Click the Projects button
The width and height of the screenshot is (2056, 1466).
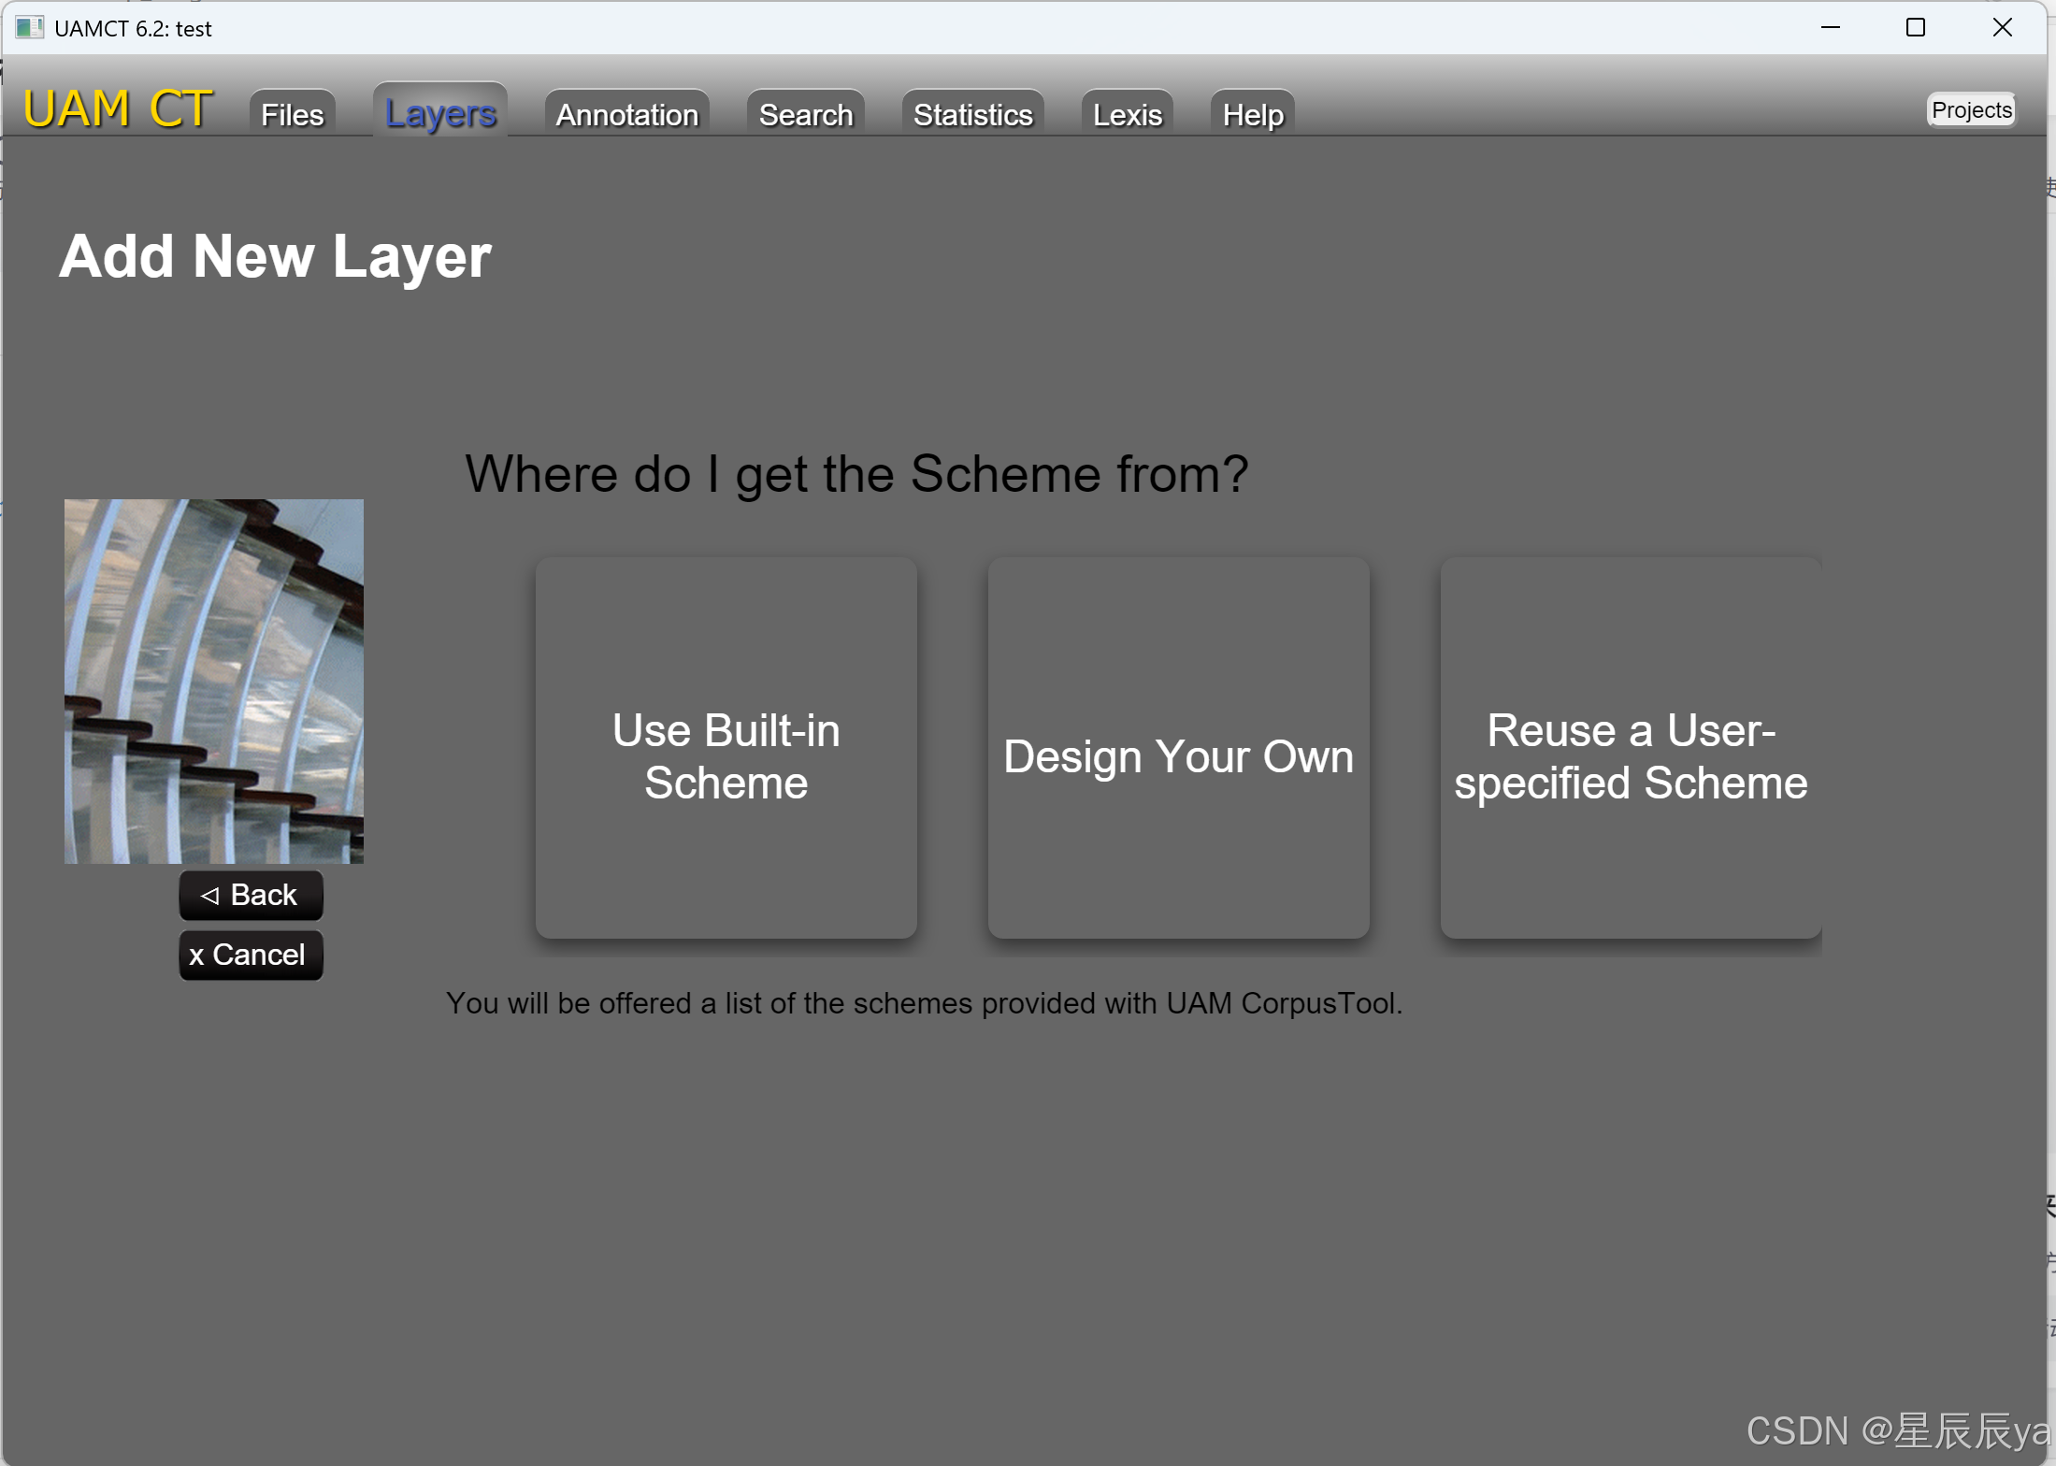coord(1970,109)
